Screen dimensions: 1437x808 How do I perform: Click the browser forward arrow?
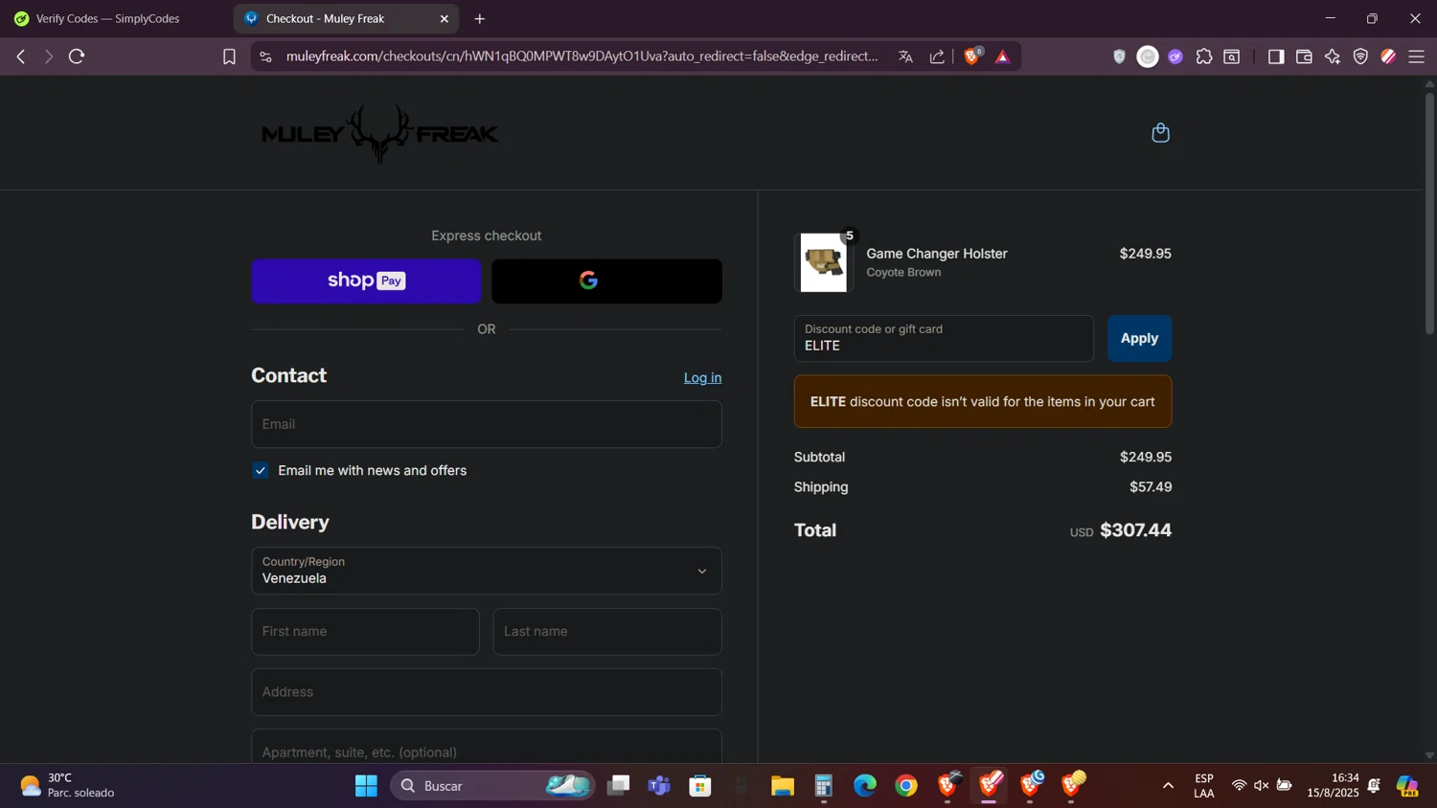pyautogui.click(x=48, y=56)
